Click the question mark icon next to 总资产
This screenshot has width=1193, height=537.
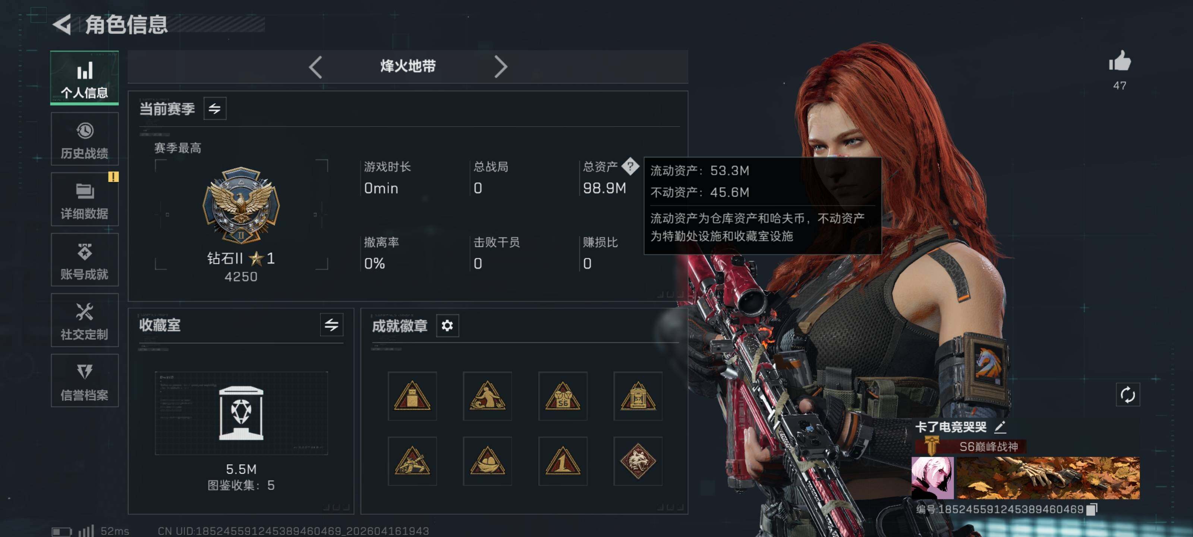630,166
